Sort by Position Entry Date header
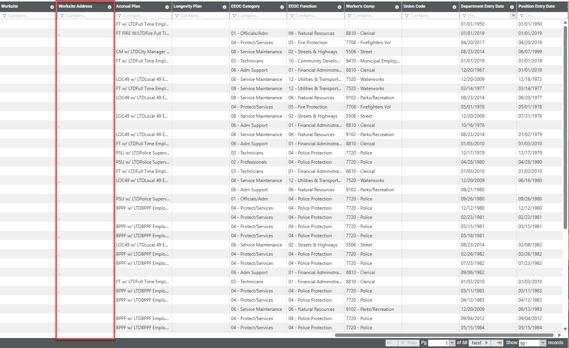Image resolution: width=569 pixels, height=348 pixels. tap(536, 6)
